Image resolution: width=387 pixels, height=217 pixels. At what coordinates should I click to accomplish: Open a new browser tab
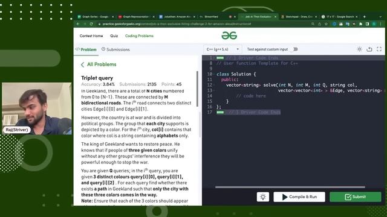[x=364, y=17]
